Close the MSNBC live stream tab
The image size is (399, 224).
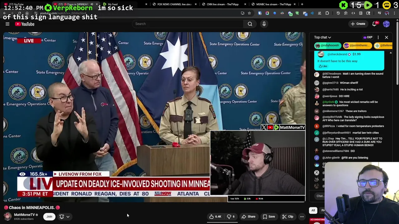[295, 4]
